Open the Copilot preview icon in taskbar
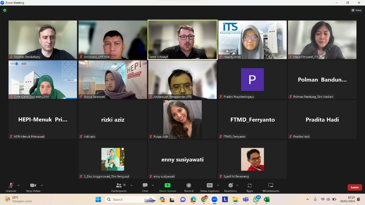This screenshot has width=365, height=205. click(162, 199)
